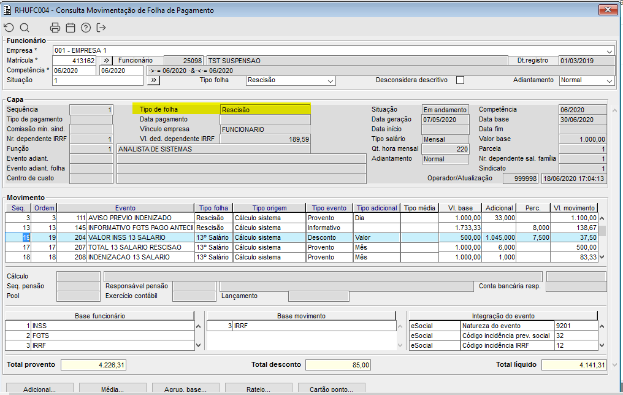Expand the Empresa dropdown

tap(609, 51)
